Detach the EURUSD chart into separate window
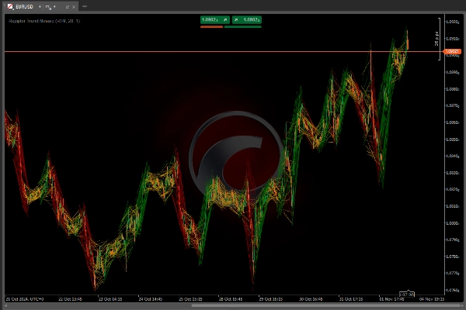This screenshot has height=310, width=466. 67,7
